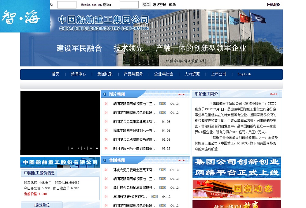Click red bullet icon before 钱建平陪同王毅韧 news
Image resolution: width=306 pixels, height=208 pixels.
pyautogui.click(x=106, y=130)
